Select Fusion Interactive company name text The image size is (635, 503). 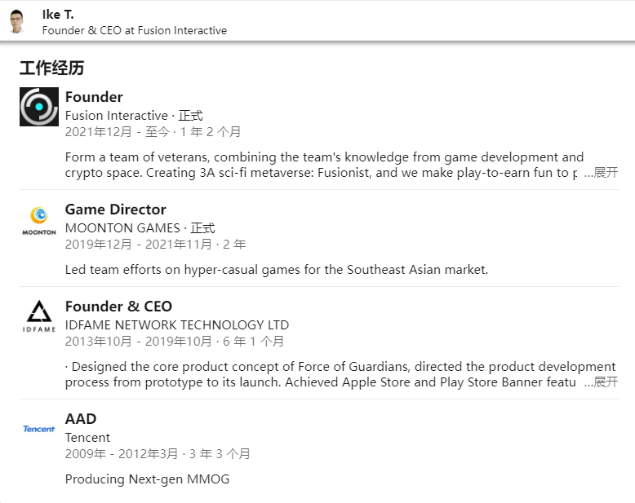pos(116,116)
